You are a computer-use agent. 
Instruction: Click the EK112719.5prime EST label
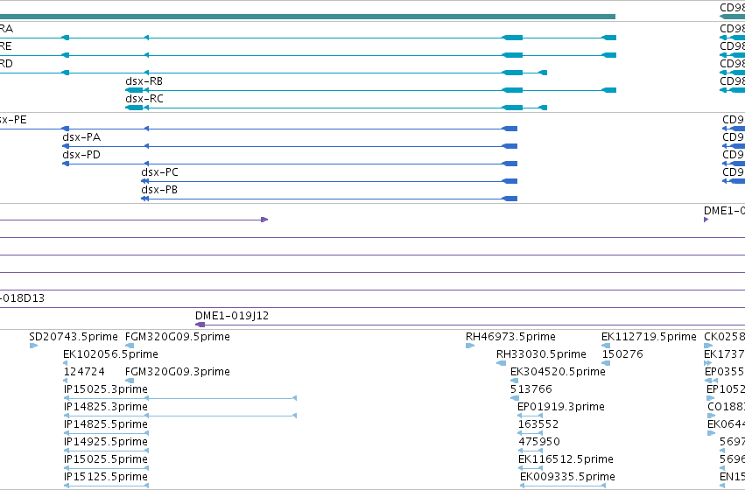[x=649, y=337]
